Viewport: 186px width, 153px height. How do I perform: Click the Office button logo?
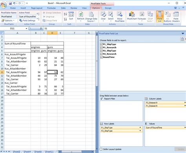pos(4,5)
